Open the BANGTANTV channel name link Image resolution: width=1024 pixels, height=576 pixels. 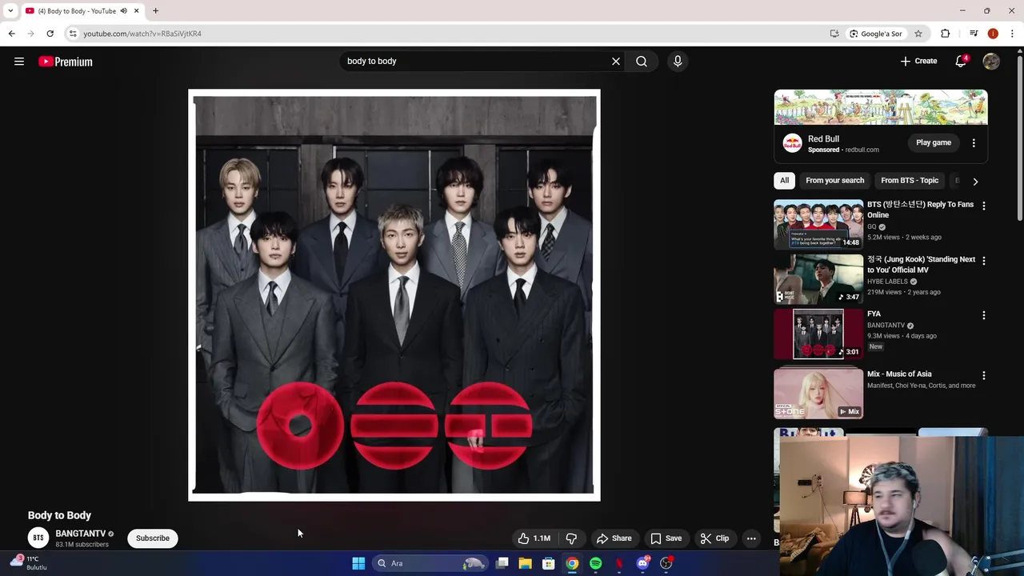(x=80, y=534)
